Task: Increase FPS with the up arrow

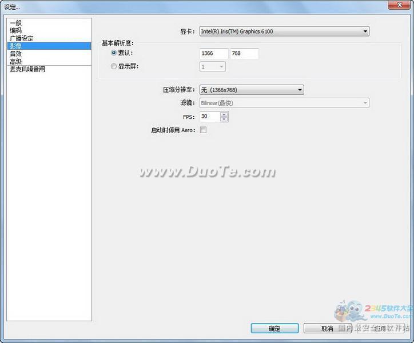Action: click(224, 114)
